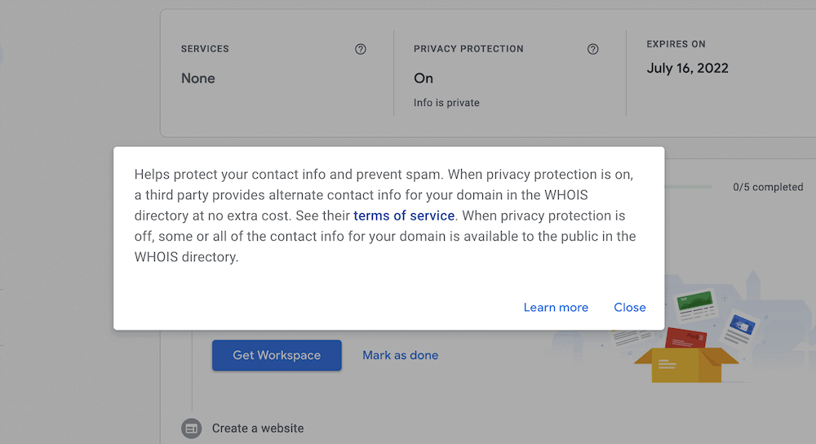This screenshot has height=444, width=816.
Task: Dismiss the dialog with the Close button
Action: (630, 308)
